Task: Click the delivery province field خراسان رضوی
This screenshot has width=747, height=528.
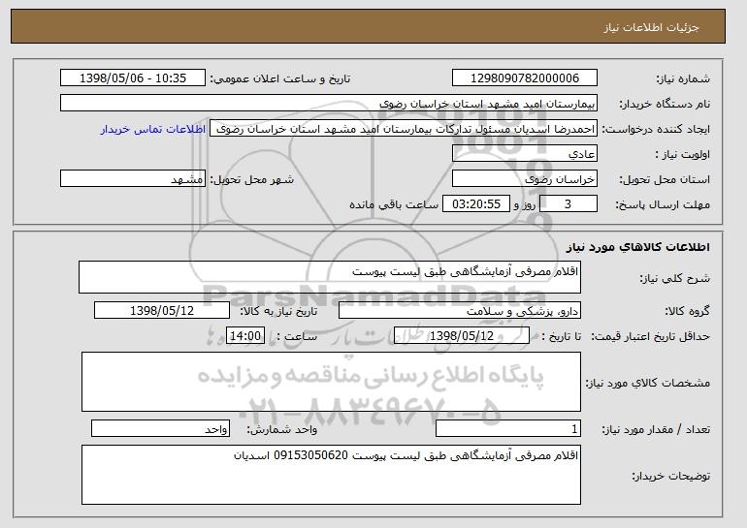Action: 525,179
